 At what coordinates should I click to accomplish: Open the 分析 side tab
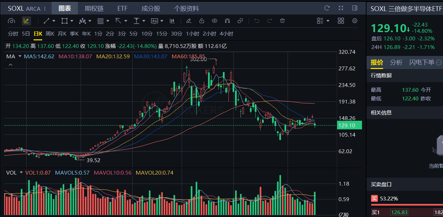[x=396, y=62]
